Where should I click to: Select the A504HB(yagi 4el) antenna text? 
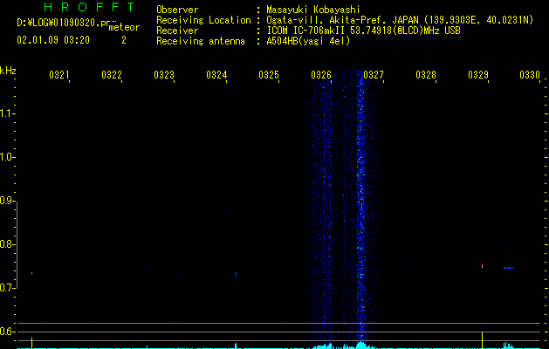click(x=308, y=41)
